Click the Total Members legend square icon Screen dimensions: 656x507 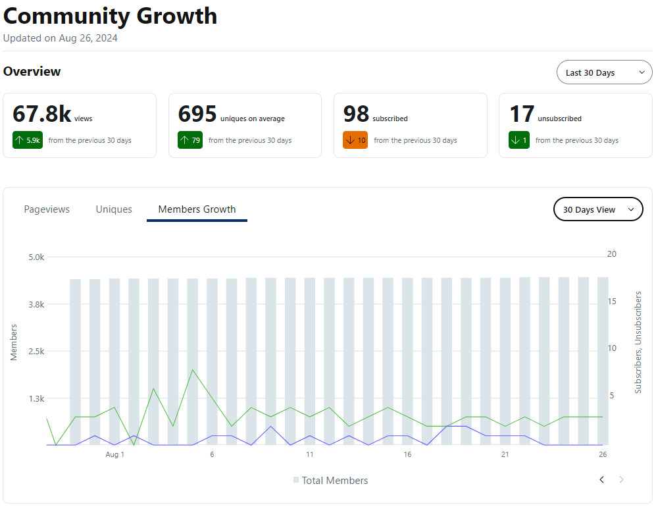(296, 481)
